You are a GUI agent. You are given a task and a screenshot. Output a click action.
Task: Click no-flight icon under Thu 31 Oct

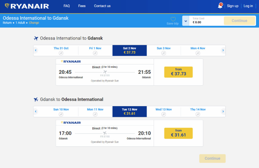tap(61, 53)
